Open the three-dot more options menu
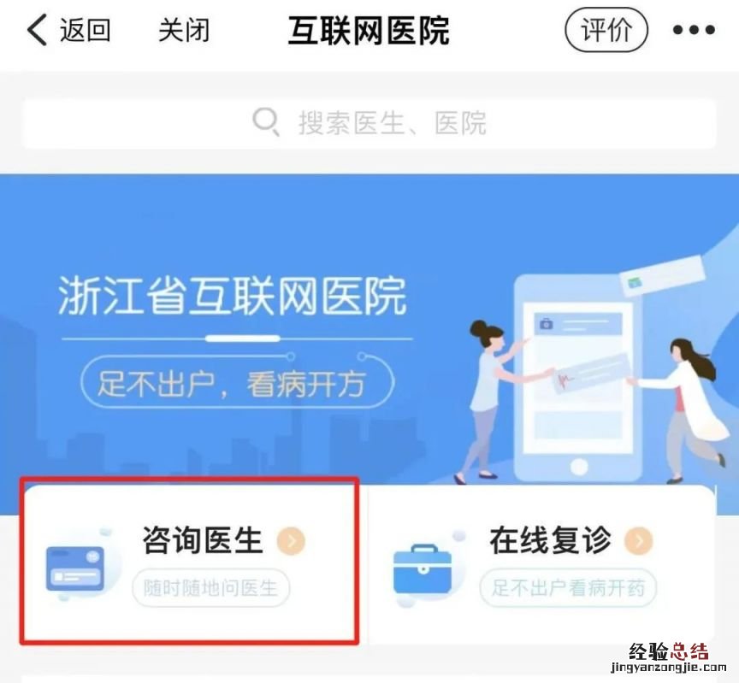This screenshot has height=683, width=739. tap(694, 30)
